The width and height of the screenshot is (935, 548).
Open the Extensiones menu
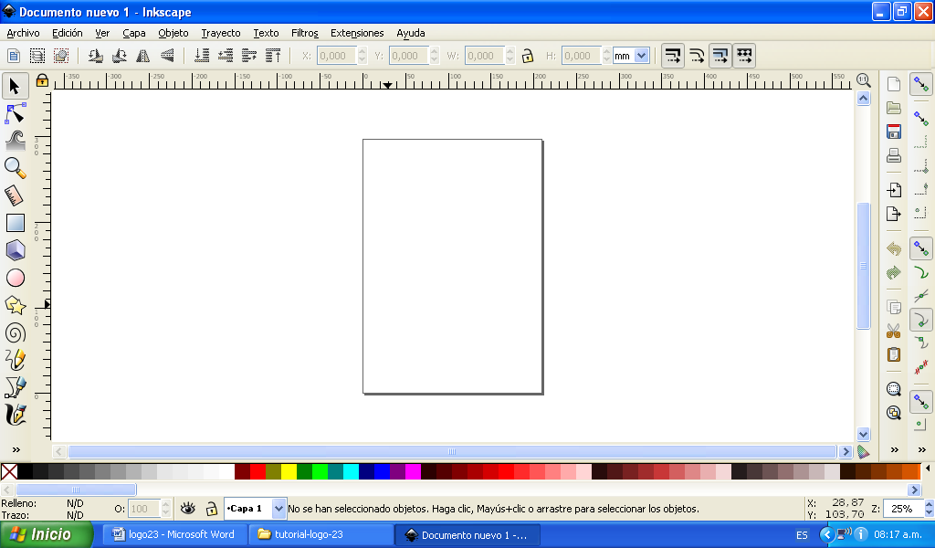coord(357,33)
